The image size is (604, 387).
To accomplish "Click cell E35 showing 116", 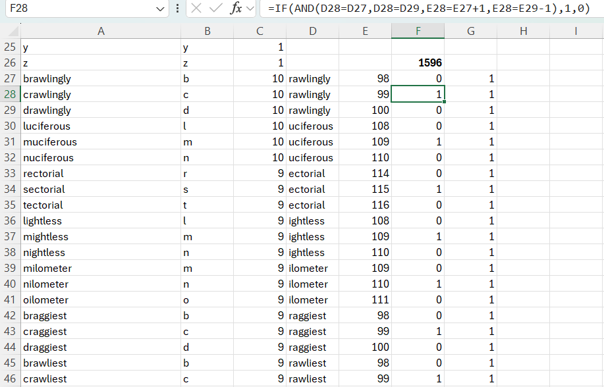I will point(365,205).
